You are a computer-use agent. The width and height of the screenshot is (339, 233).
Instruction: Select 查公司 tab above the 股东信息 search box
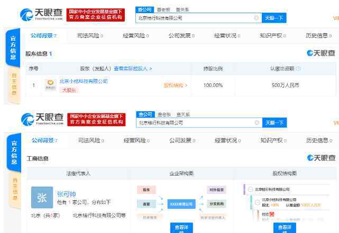coord(144,9)
